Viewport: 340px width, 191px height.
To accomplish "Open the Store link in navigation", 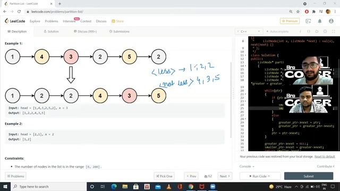I will [117, 21].
